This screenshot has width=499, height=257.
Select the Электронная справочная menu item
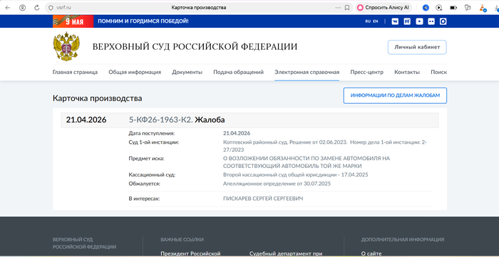tap(307, 72)
